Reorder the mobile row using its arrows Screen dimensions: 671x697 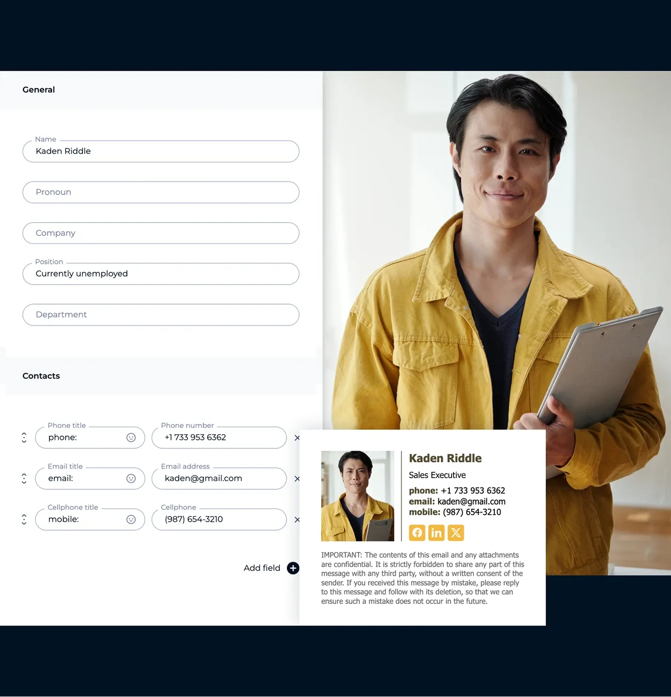(x=24, y=519)
